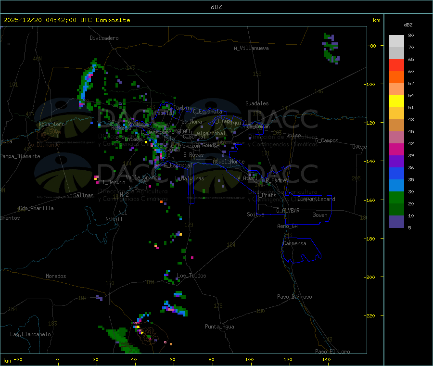Viewport: 433px width, 366px height.
Task: Click the Lag.Llancanelo label
Action: pyautogui.click(x=30, y=334)
